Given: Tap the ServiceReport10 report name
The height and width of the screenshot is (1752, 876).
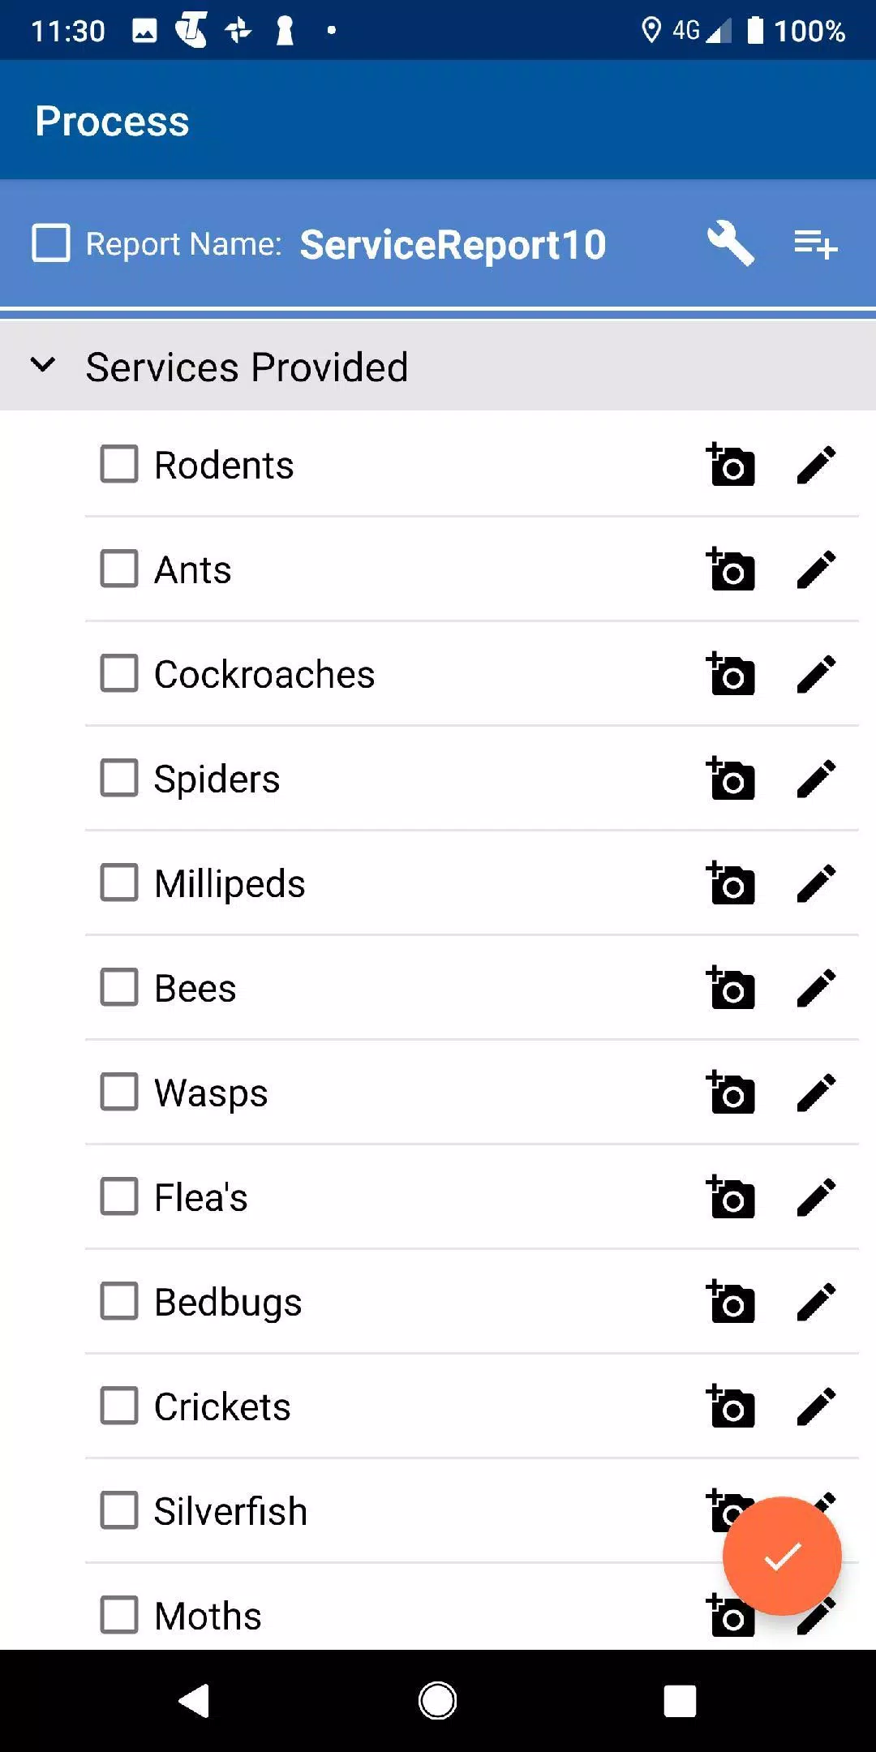Looking at the screenshot, I should tap(453, 245).
